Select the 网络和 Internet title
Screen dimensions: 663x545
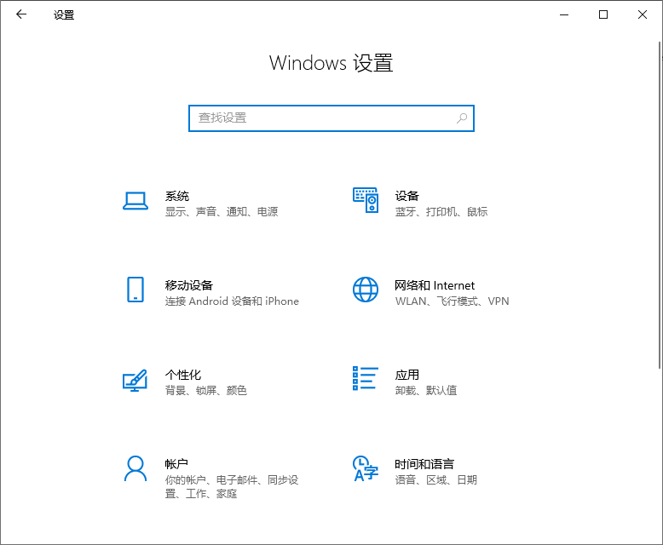435,285
